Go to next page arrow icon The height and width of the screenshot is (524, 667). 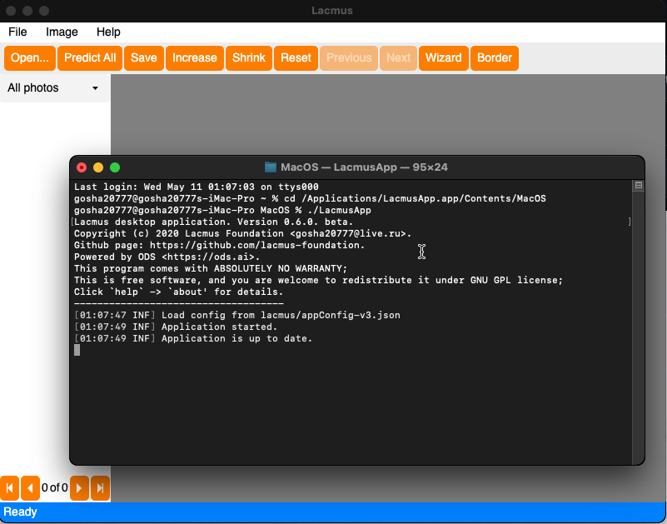(x=79, y=488)
